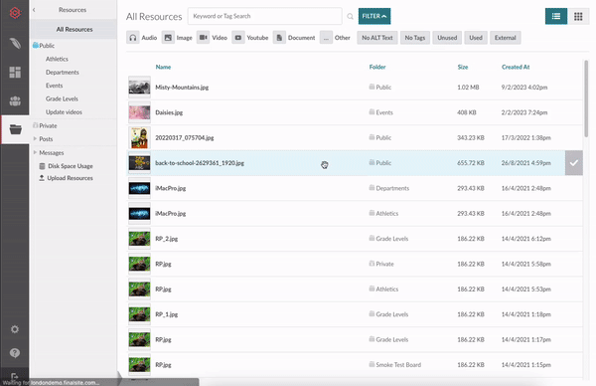The width and height of the screenshot is (596, 386).
Task: Switch to grid view icon
Action: tap(578, 16)
